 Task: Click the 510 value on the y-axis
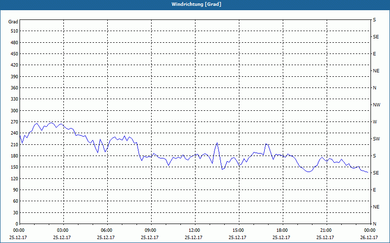pyautogui.click(x=15, y=31)
